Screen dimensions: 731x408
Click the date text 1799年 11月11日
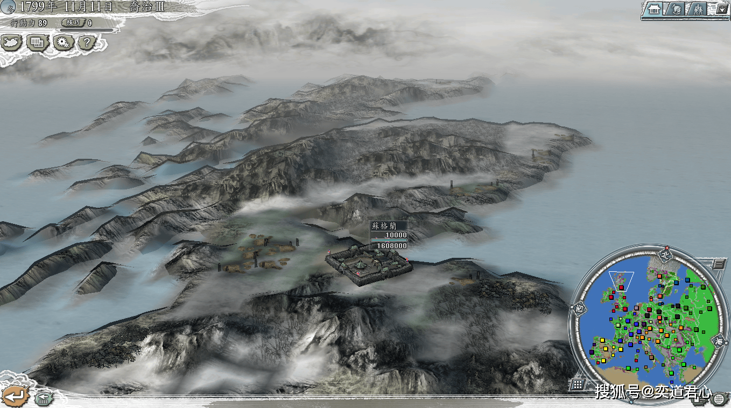point(67,8)
